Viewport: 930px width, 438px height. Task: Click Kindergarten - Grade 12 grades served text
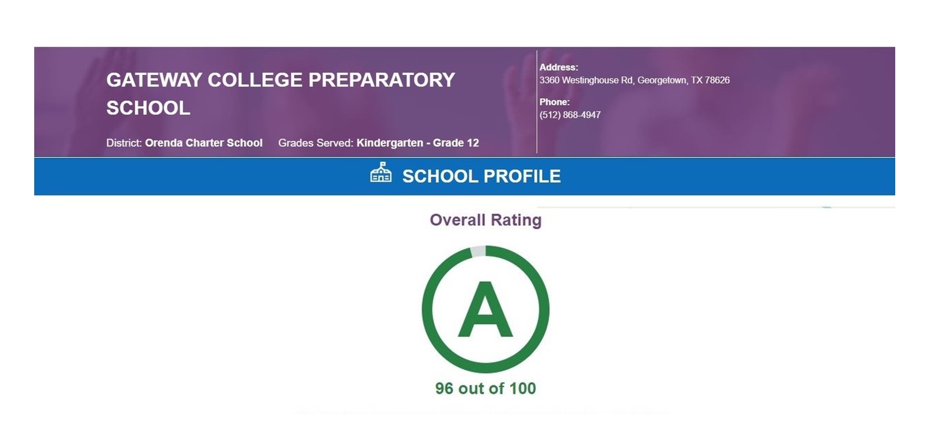(417, 143)
